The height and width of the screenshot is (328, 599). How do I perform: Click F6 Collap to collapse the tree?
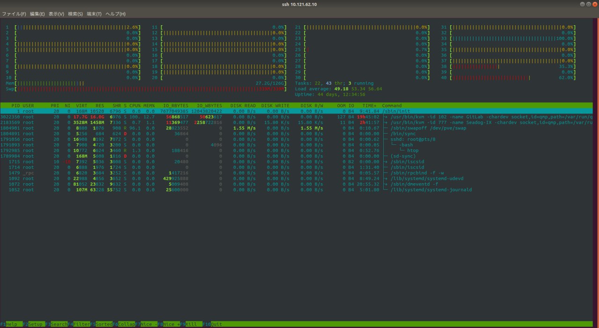coord(124,324)
